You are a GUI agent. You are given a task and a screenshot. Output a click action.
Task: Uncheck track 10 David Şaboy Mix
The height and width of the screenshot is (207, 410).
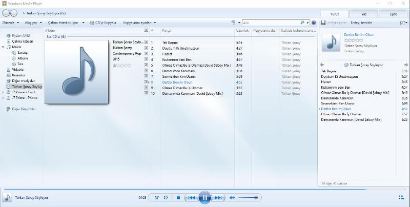146,93
